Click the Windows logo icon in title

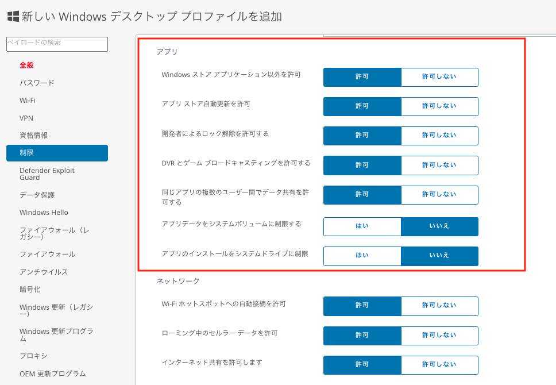13,16
